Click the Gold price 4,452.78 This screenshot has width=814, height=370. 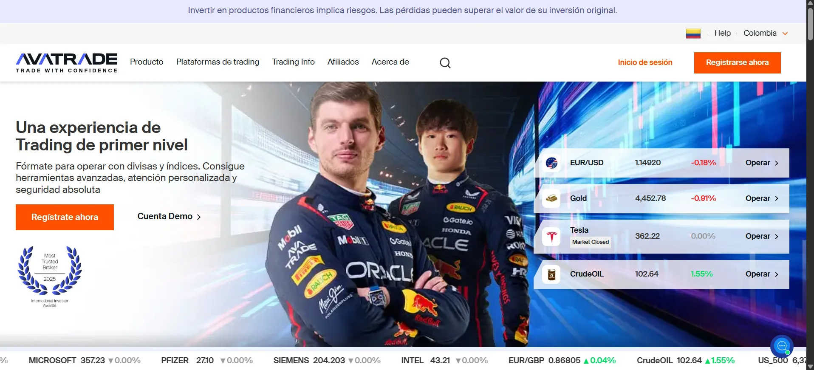point(650,198)
